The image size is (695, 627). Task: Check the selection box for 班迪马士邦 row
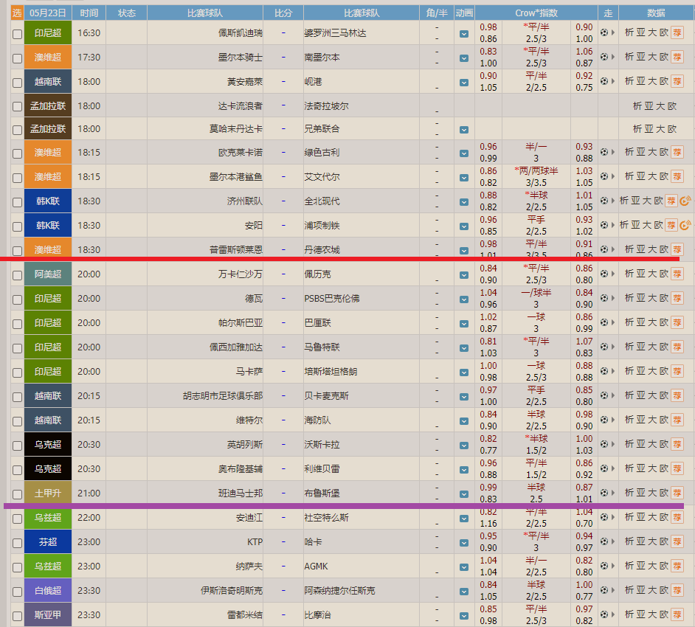pos(17,493)
